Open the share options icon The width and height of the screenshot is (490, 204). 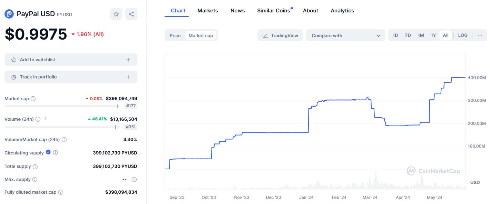pos(131,14)
